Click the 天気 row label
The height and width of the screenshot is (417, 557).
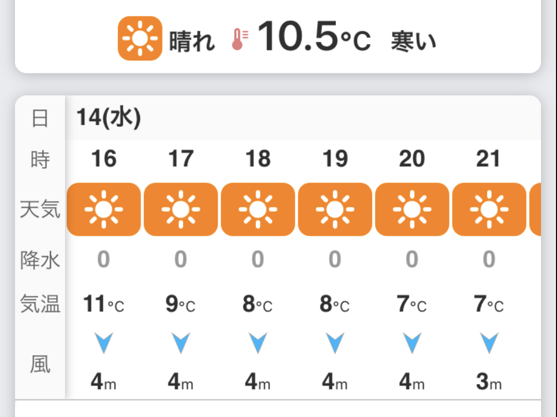(40, 209)
